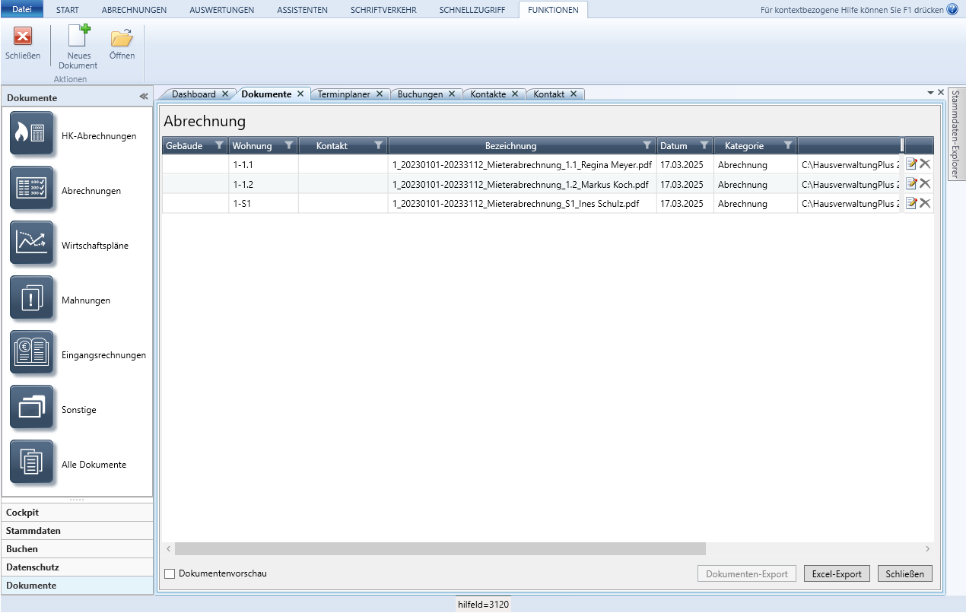Collapse the Dokumente sidebar panel
Image resolution: width=966 pixels, height=613 pixels.
click(x=143, y=97)
